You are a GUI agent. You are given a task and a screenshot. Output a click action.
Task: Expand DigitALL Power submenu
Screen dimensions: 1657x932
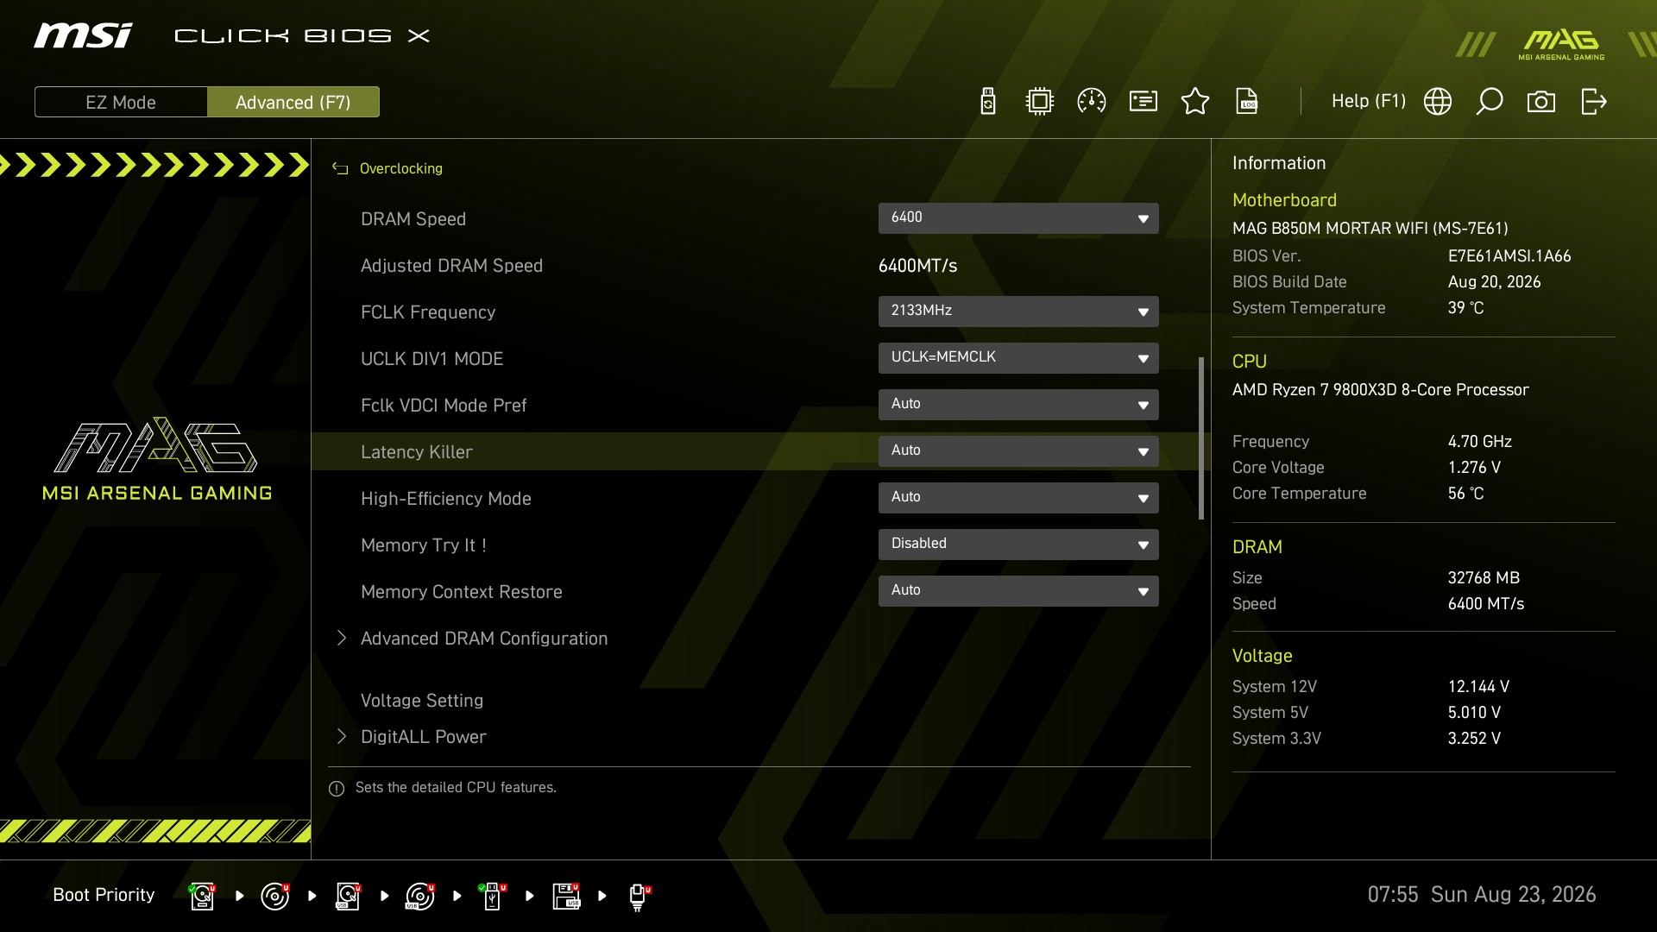pos(423,737)
